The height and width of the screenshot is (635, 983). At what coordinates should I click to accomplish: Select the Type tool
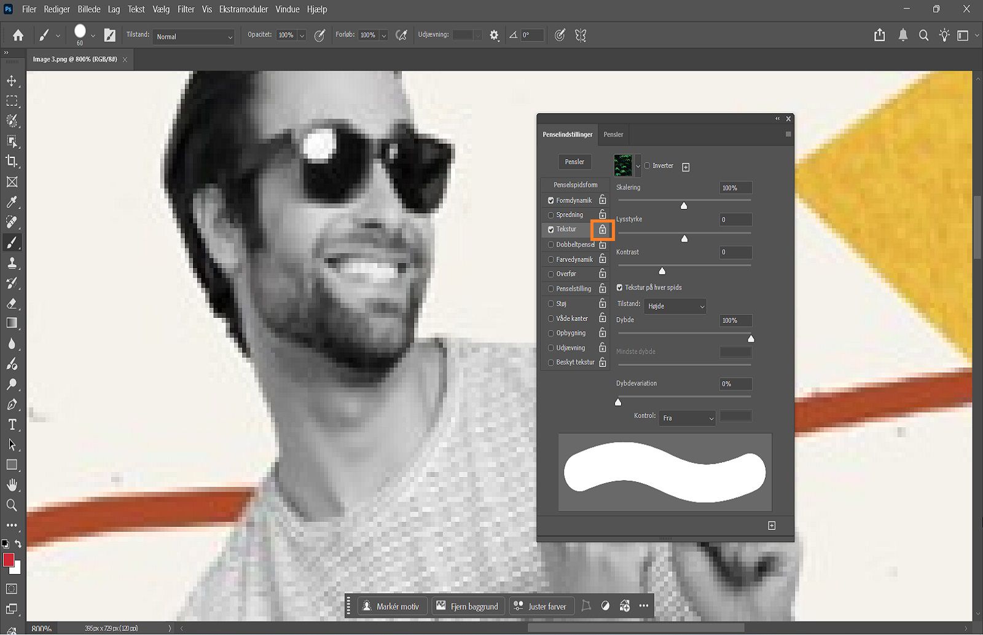tap(12, 425)
